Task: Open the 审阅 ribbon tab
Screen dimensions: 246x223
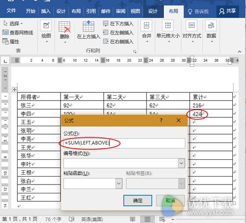Action: [121, 11]
